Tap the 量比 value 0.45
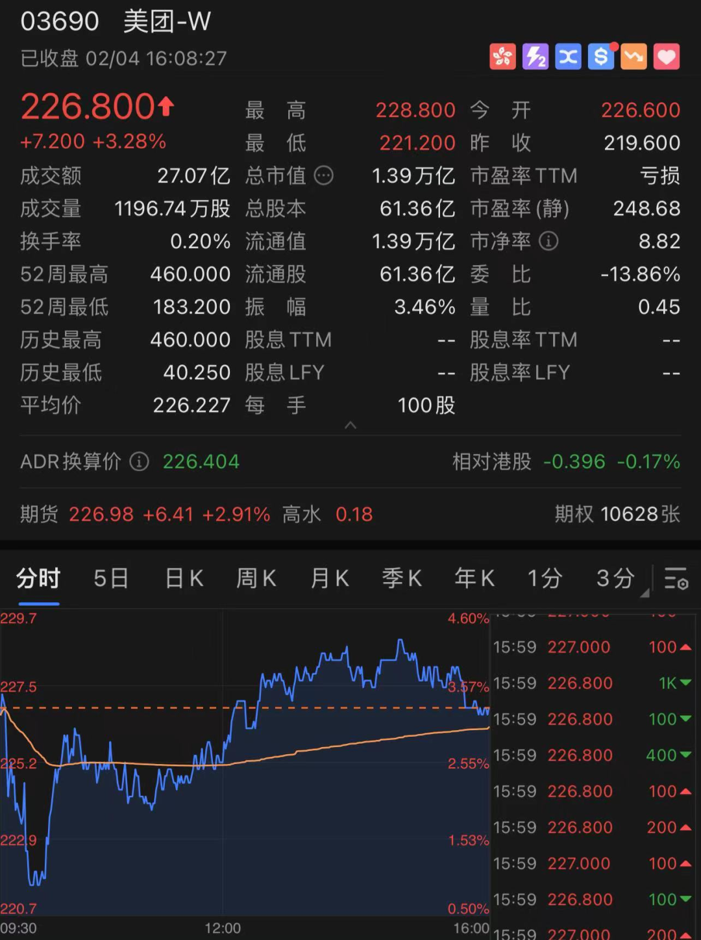Viewport: 701px width, 940px height. click(659, 307)
